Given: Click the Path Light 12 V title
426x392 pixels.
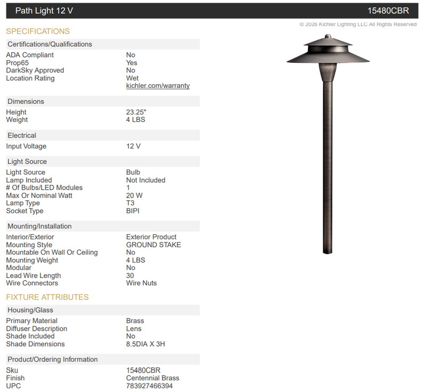Looking at the screenshot, I should pos(44,11).
